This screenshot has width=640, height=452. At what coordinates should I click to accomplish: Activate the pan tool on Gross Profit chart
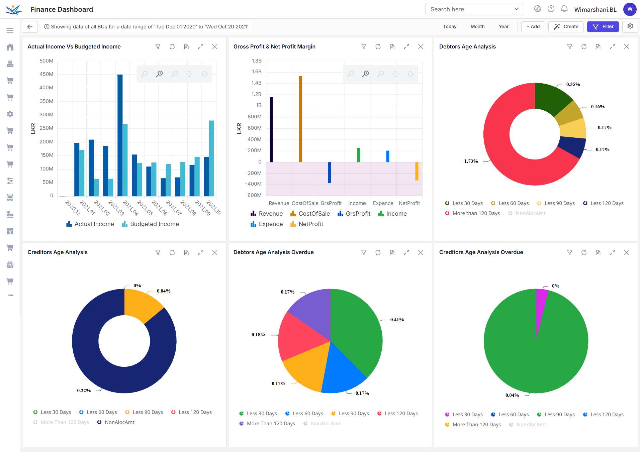point(395,74)
